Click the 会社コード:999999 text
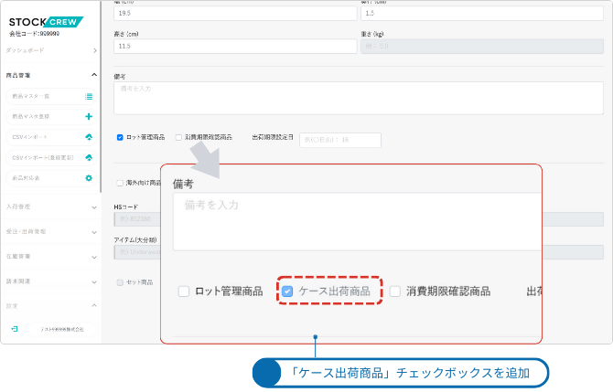Screen dimensions: 613x392 35,34
